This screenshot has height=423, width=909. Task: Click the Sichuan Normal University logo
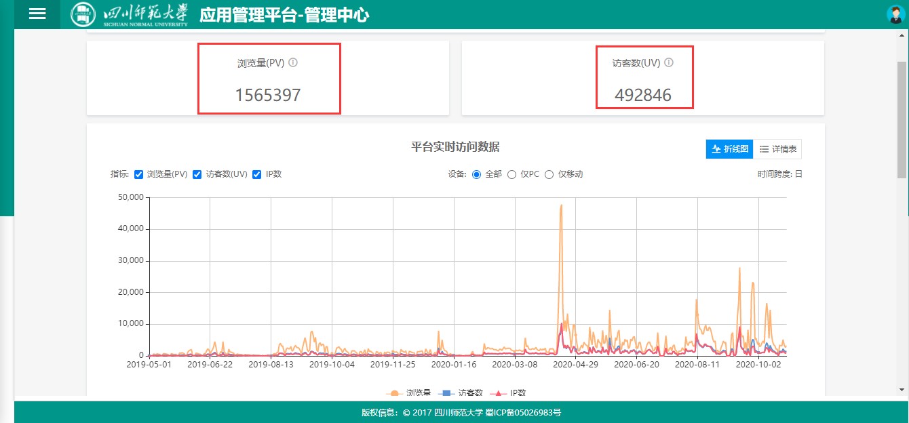(x=130, y=15)
